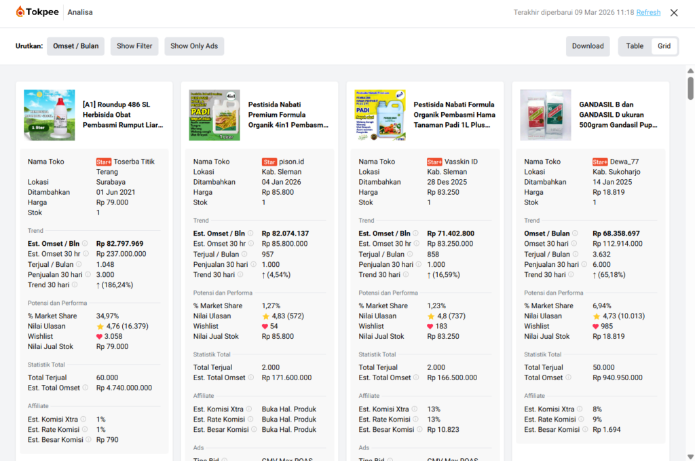Click info icon beside Est. Total Omset for Vasskin ID
This screenshot has height=461, width=695.
[x=416, y=377]
